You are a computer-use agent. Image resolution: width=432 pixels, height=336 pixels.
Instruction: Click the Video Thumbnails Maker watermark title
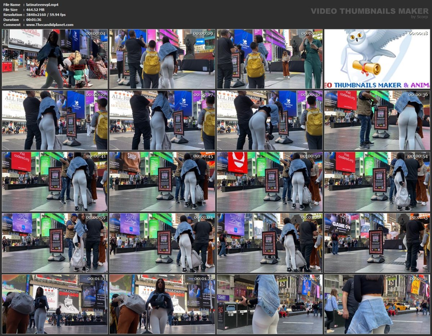pyautogui.click(x=369, y=11)
